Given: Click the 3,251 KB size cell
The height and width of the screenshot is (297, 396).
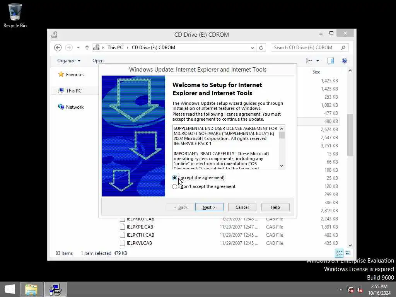Looking at the screenshot, I should tap(329, 146).
